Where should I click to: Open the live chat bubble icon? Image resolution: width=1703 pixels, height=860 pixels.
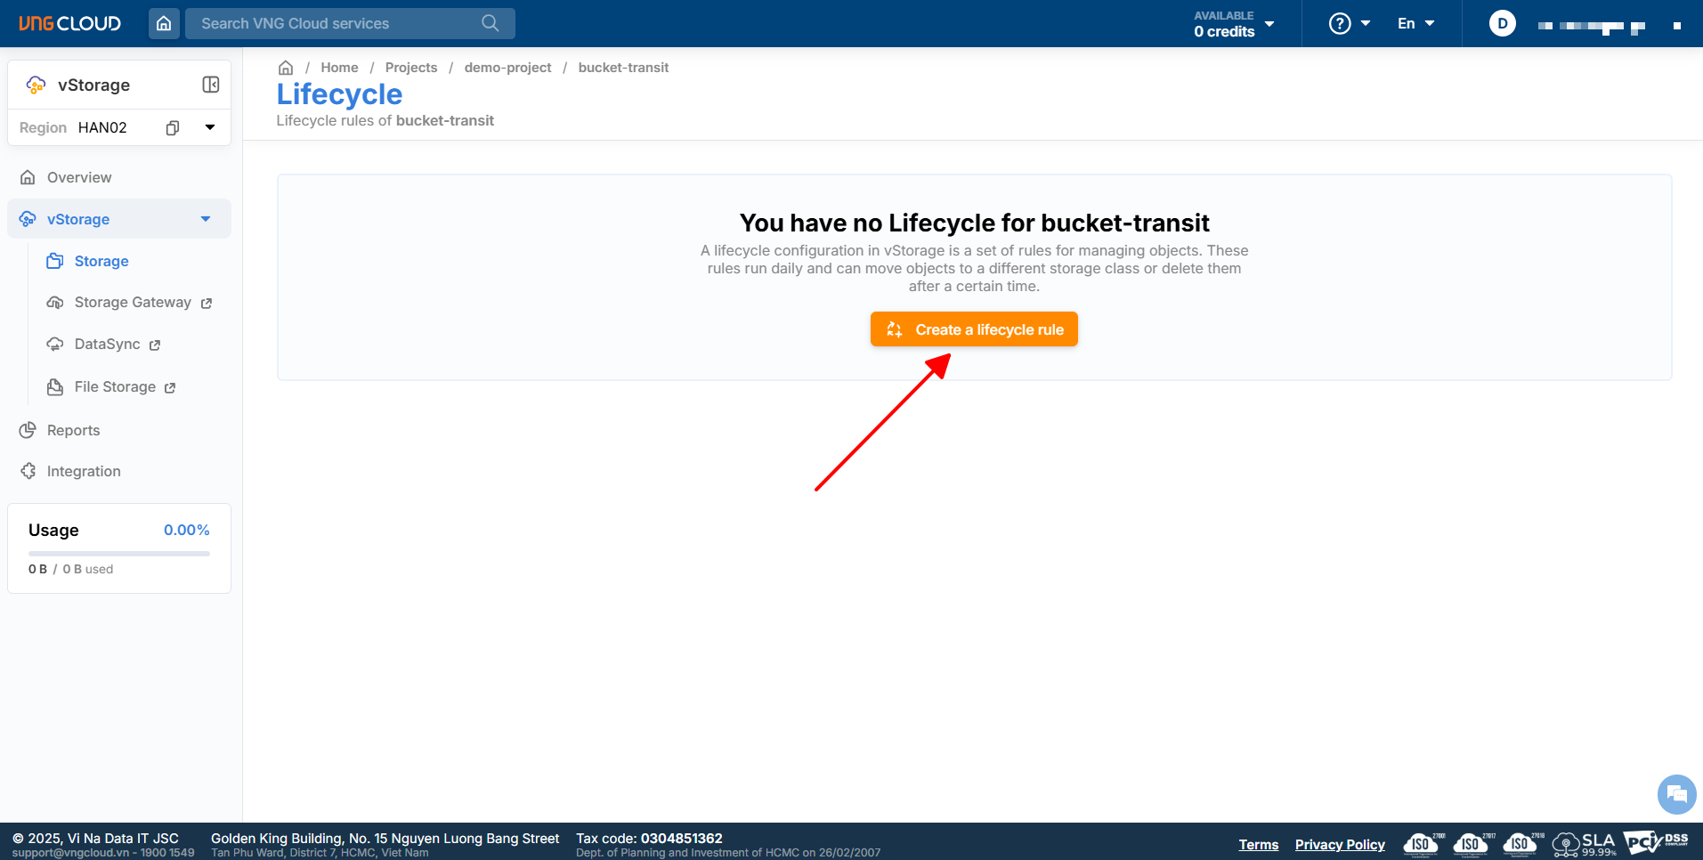coord(1676,793)
